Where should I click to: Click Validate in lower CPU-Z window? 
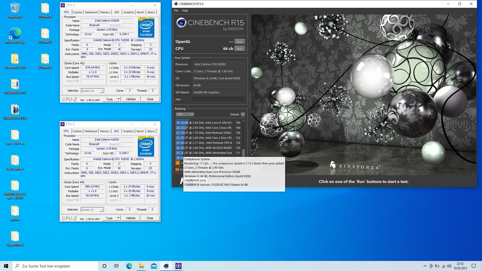point(131,218)
